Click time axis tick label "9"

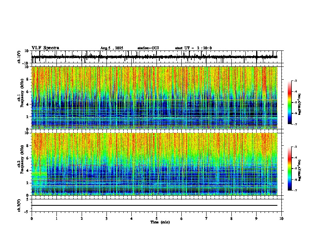click(x=256, y=219)
